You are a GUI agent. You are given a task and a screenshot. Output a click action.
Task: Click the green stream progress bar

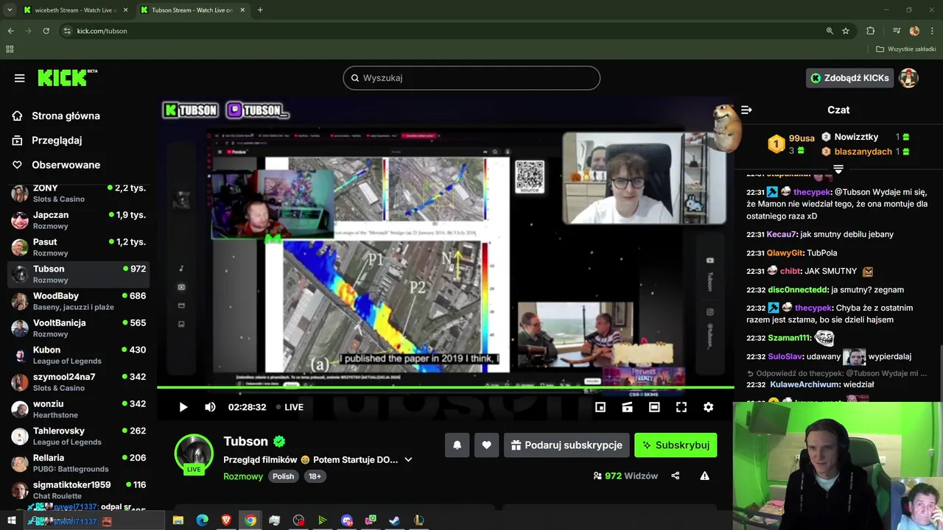coord(445,387)
